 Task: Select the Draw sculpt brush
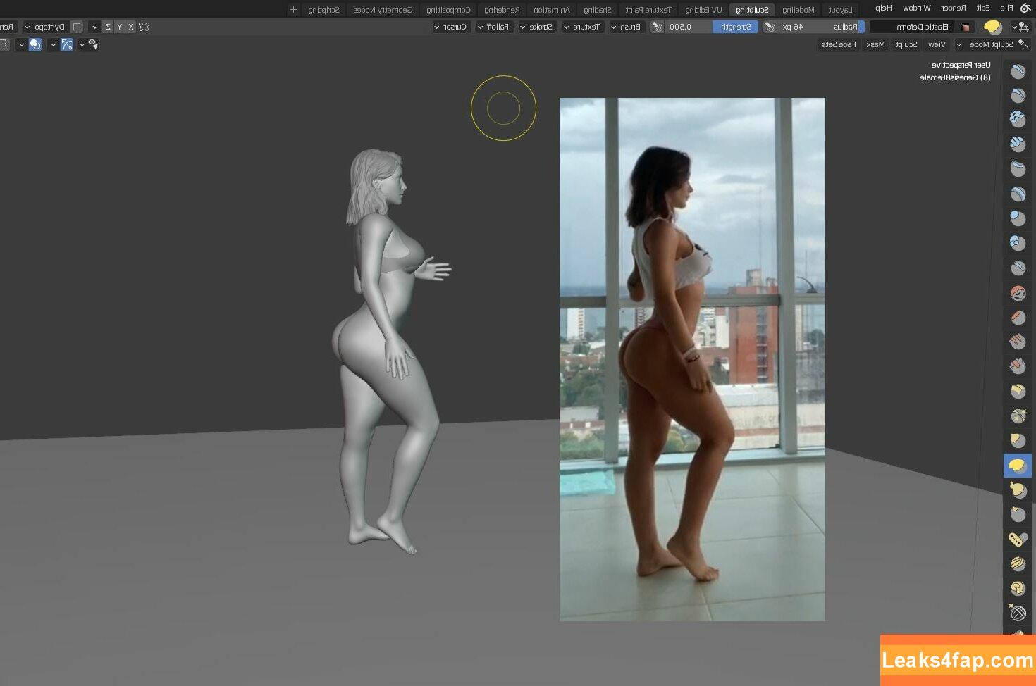click(1018, 71)
